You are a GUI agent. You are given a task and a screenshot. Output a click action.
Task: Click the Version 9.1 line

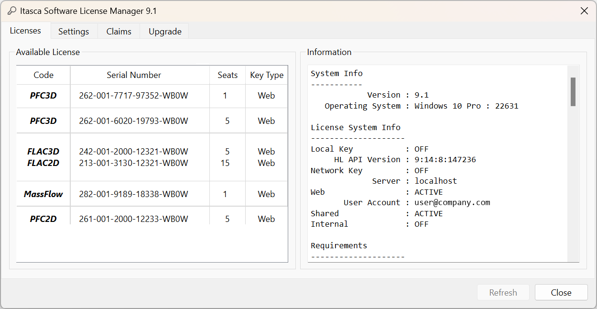click(x=398, y=95)
